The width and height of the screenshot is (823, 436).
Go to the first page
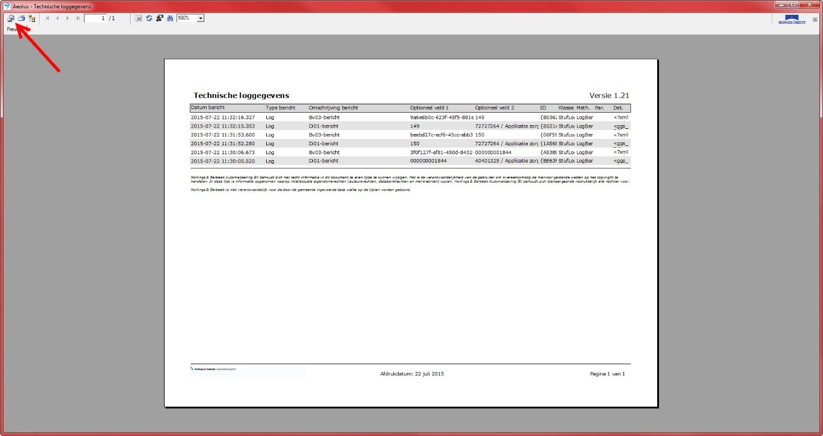click(48, 18)
